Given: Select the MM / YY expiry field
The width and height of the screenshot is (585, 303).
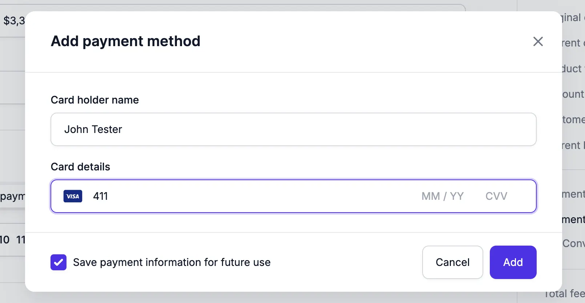Looking at the screenshot, I should point(442,196).
